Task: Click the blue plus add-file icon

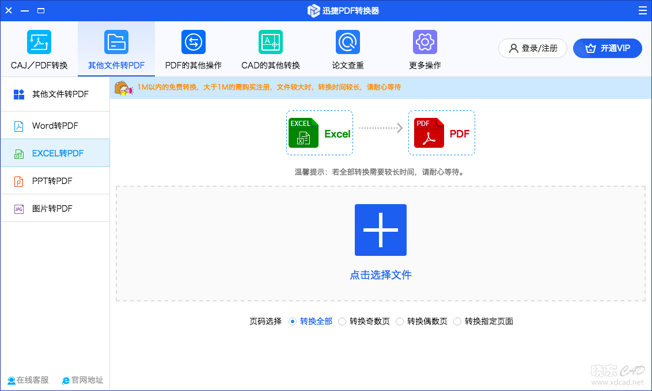Action: (381, 230)
